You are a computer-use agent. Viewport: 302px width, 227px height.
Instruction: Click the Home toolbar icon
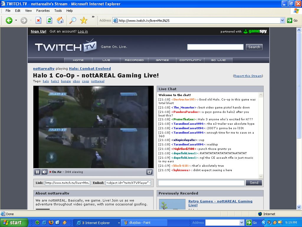point(60,20)
